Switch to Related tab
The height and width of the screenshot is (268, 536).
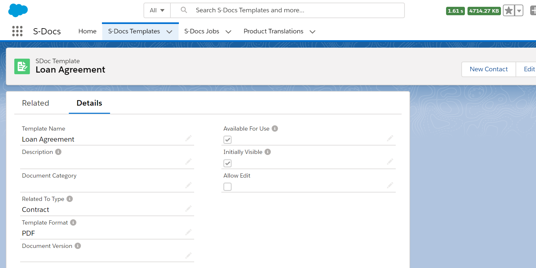coord(35,103)
